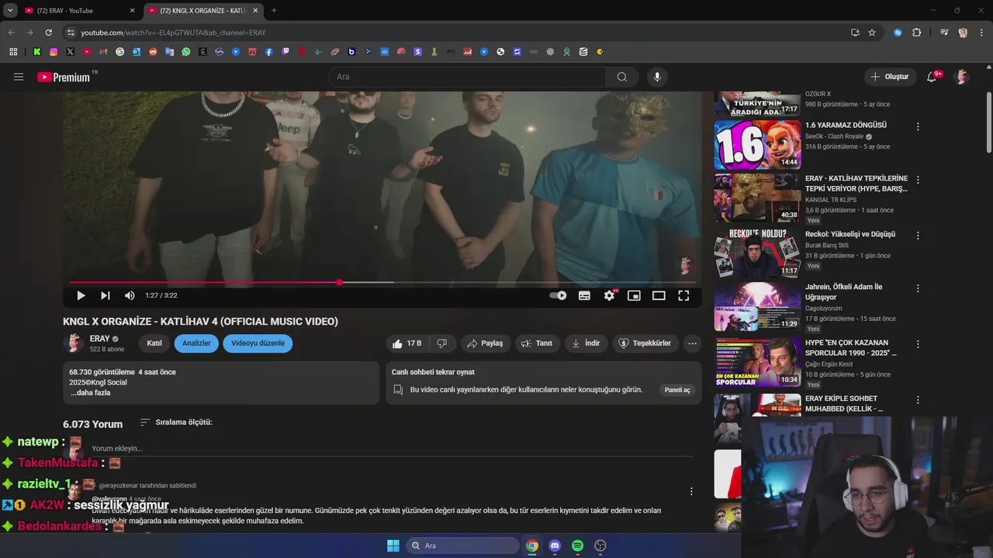Go to YouTube Premium home logo
This screenshot has height=558, width=993.
coord(64,77)
